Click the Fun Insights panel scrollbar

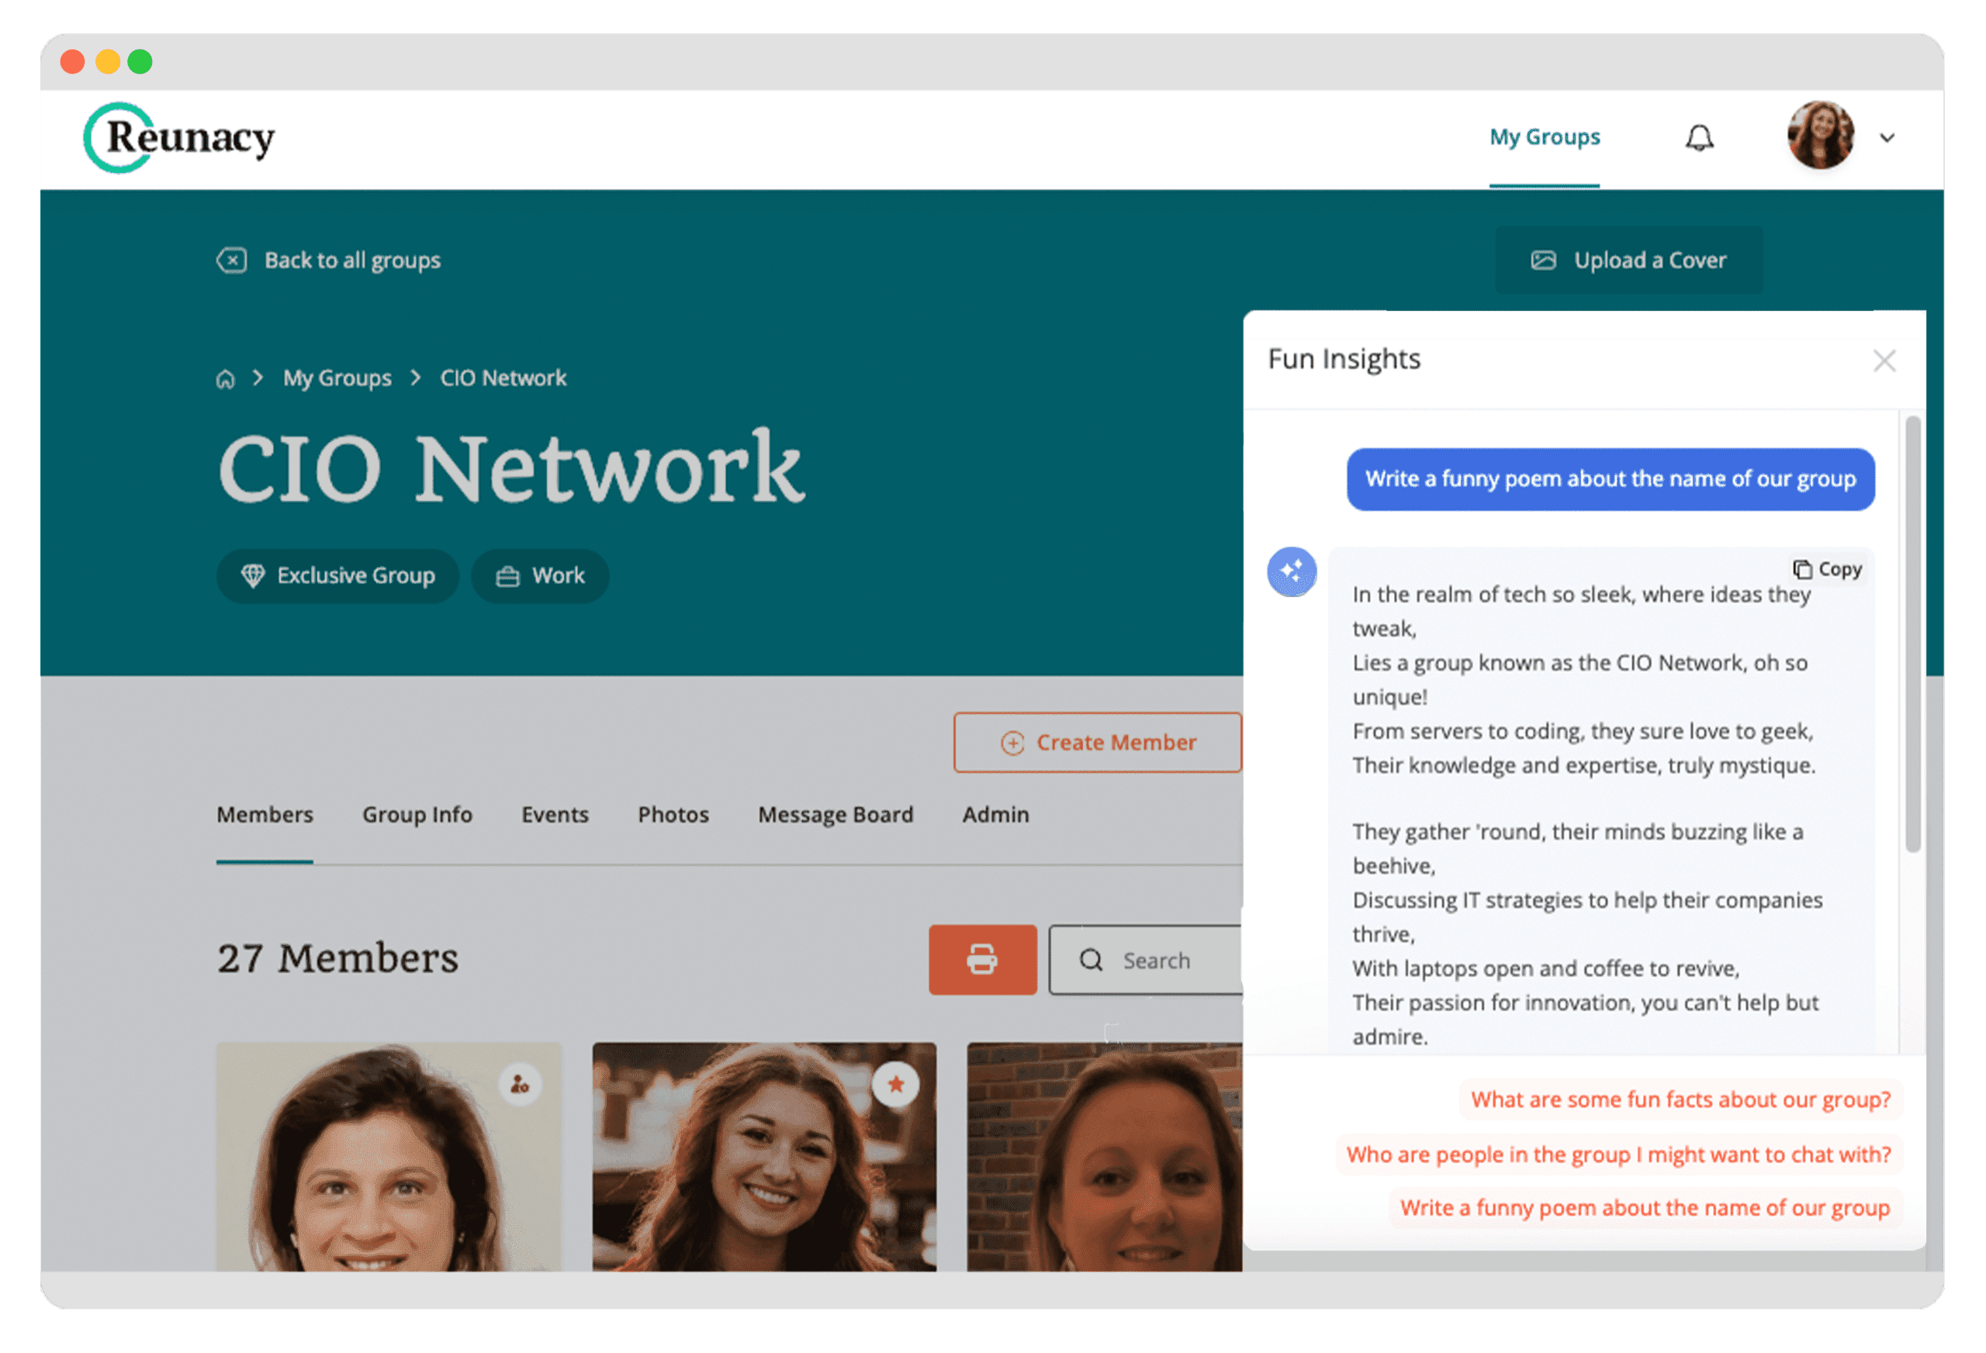pos(1913,633)
